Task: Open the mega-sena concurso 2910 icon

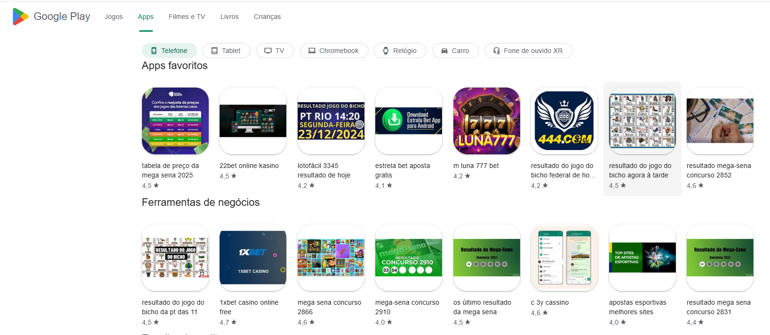Action: click(x=409, y=257)
